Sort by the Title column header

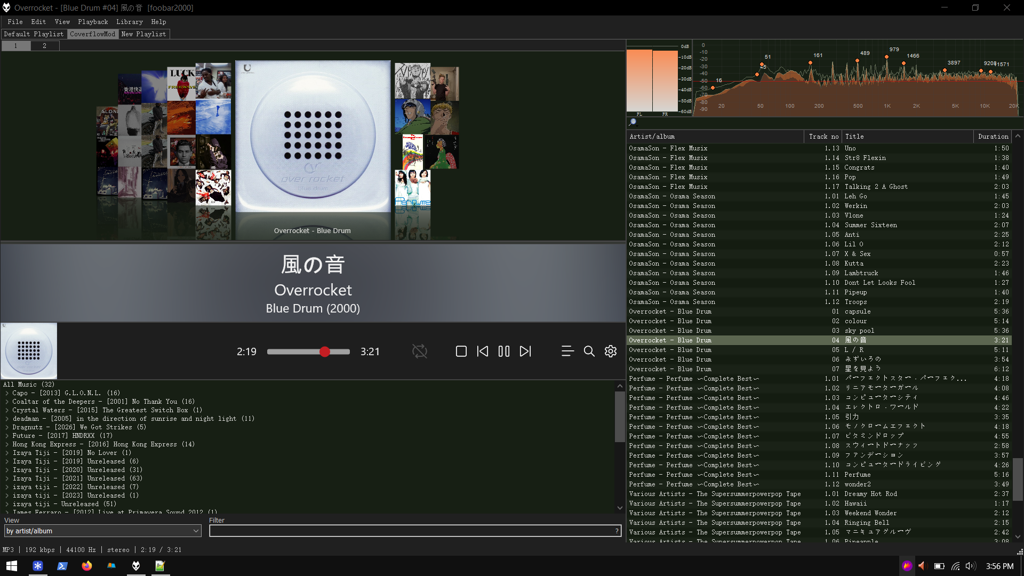tap(908, 137)
